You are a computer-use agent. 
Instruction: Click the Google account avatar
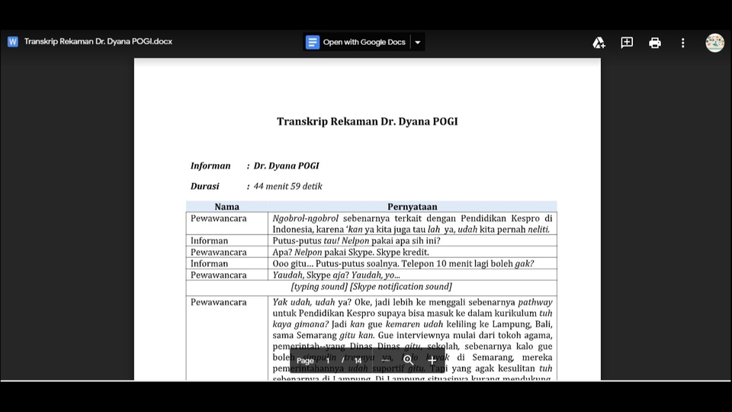(714, 43)
